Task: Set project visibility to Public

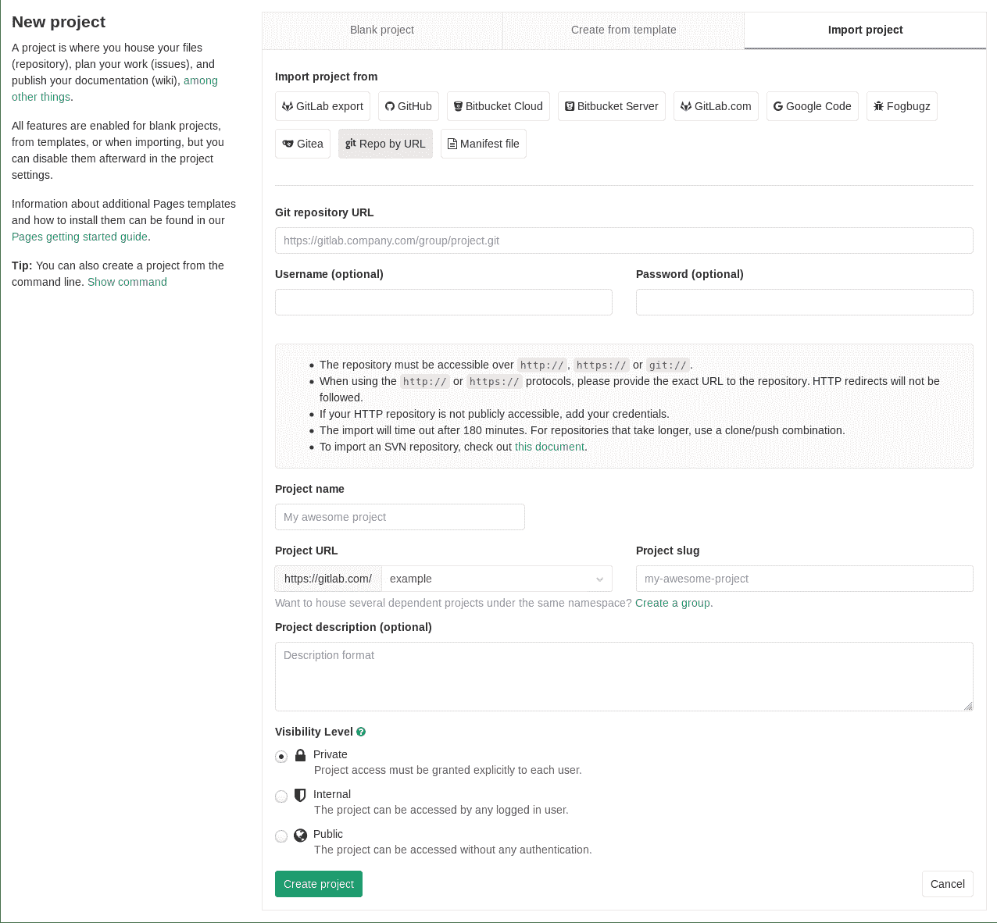Action: [x=281, y=836]
